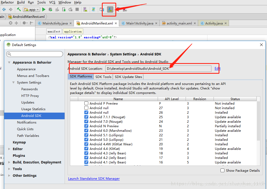Run the app with green play icon

(x=44, y=10)
